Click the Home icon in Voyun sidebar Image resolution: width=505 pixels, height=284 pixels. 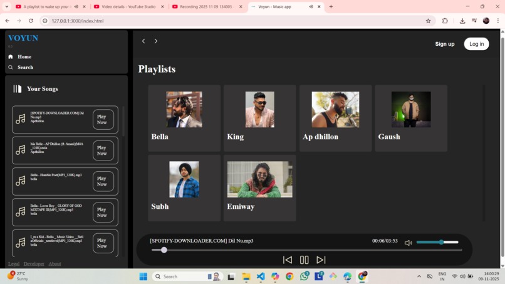pos(10,56)
